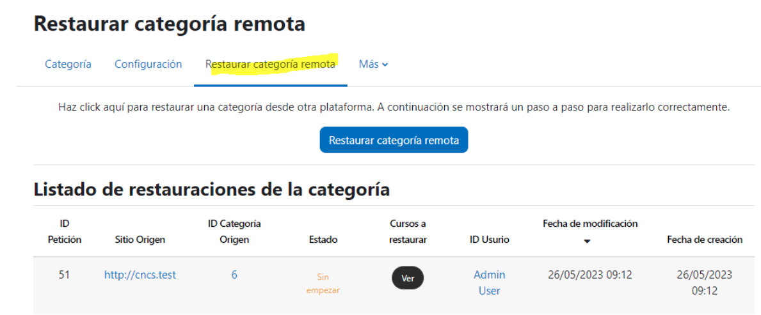Click the Cursos a restaurar column header
The height and width of the screenshot is (315, 761).
pyautogui.click(x=408, y=231)
